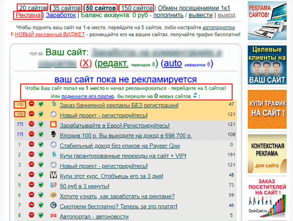
Task: Click the 'РЕКЛАМА САЙТОВ!' banner
Action: (x=267, y=21)
